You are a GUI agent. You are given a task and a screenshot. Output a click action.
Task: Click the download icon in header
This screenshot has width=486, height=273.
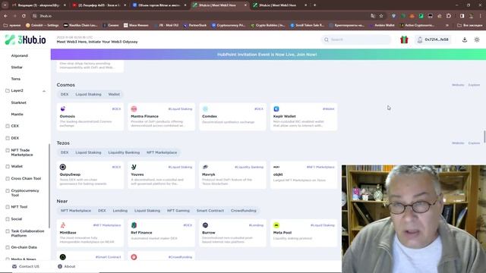tap(464, 39)
